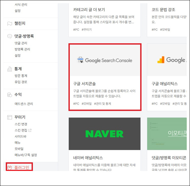Open 설정 under 방명록 관리
The width and height of the screenshot is (190, 186).
[18, 56]
